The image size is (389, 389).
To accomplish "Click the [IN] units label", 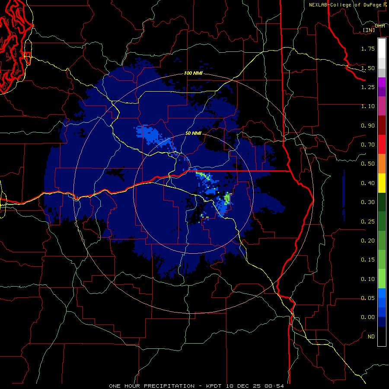I will (x=369, y=30).
